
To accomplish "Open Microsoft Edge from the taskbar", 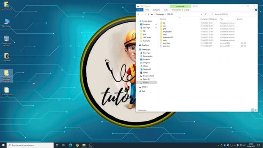I will [x=70, y=145].
